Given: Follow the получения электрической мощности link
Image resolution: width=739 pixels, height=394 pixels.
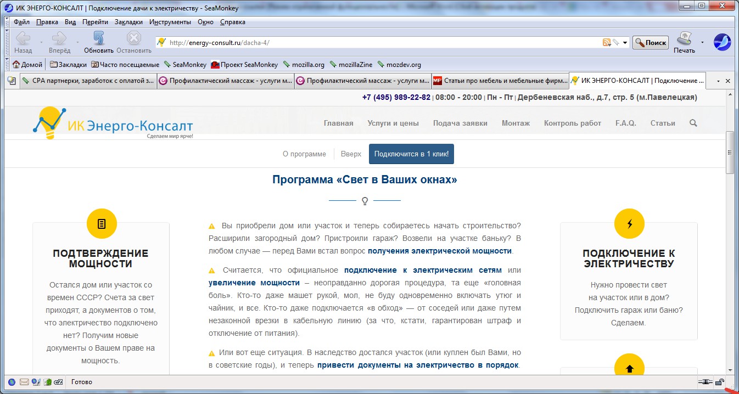Looking at the screenshot, I should coord(440,251).
